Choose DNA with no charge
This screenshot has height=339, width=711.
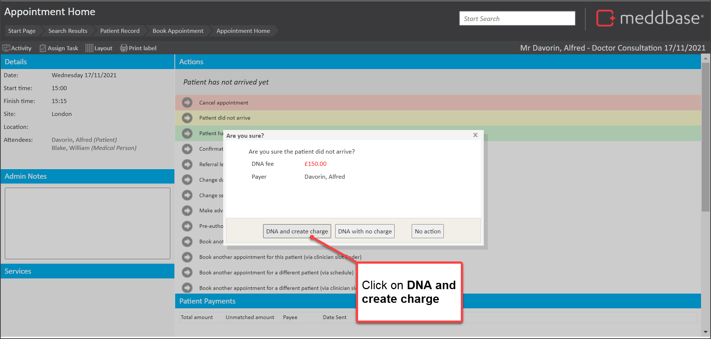(x=364, y=232)
